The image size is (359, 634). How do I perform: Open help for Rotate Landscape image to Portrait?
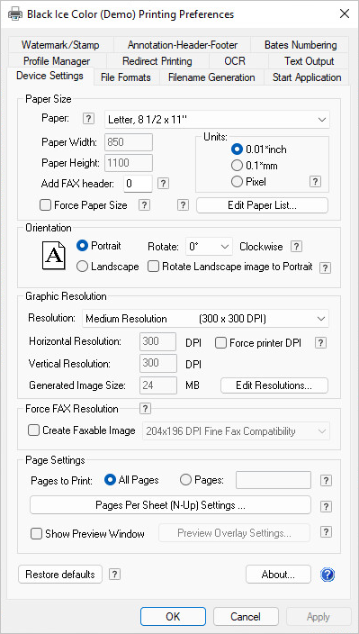325,267
